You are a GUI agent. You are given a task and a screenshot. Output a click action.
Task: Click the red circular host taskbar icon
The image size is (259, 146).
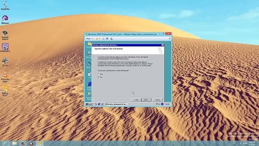point(31,143)
